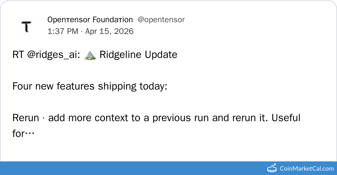Open the @ridges_ai mention
The image size is (337, 175).
point(53,55)
